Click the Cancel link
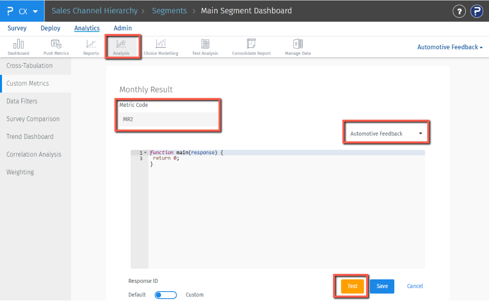The image size is (489, 302). pos(415,286)
